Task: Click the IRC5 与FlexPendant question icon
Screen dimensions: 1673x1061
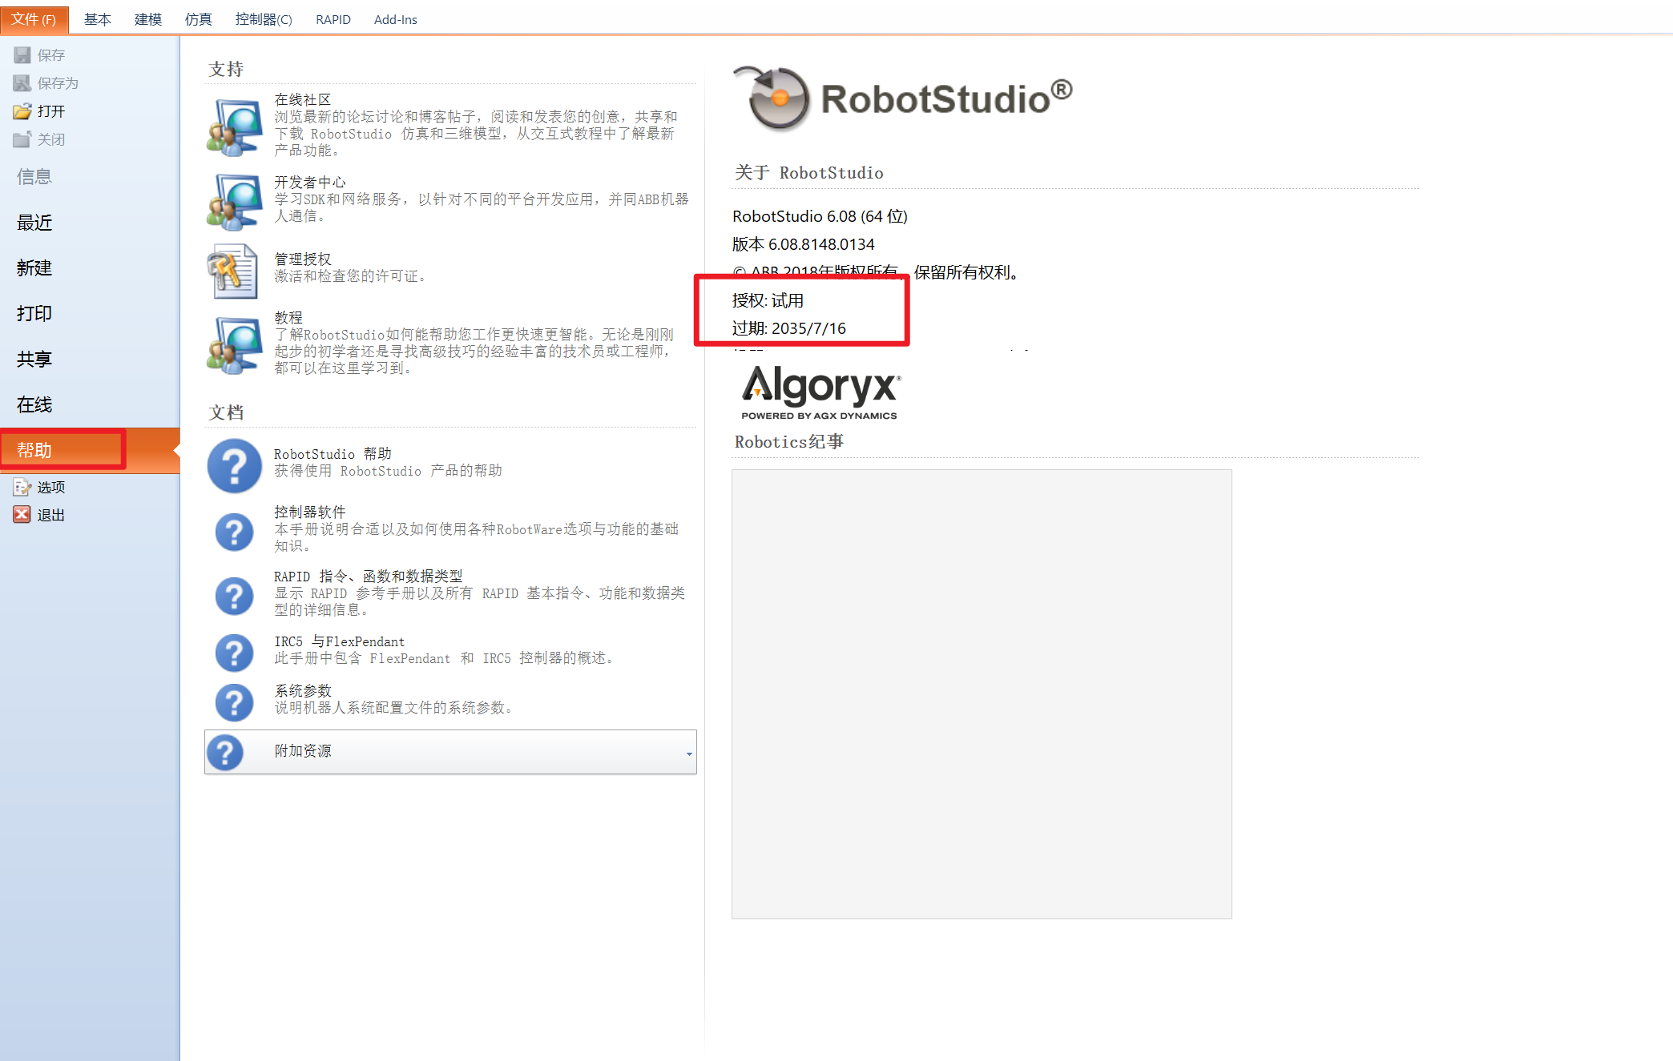Action: click(x=234, y=653)
